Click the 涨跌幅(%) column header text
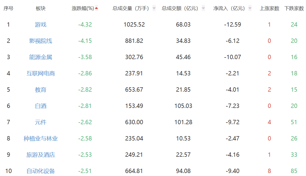 pyautogui.click(x=83, y=8)
